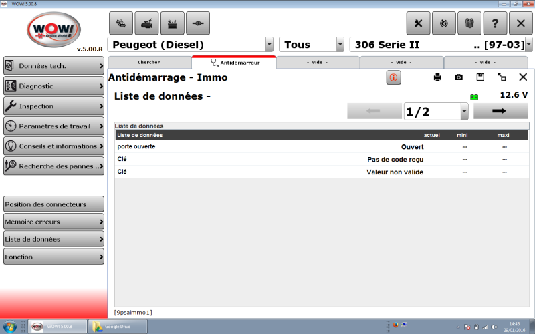Take a screenshot with the camera icon

[459, 77]
